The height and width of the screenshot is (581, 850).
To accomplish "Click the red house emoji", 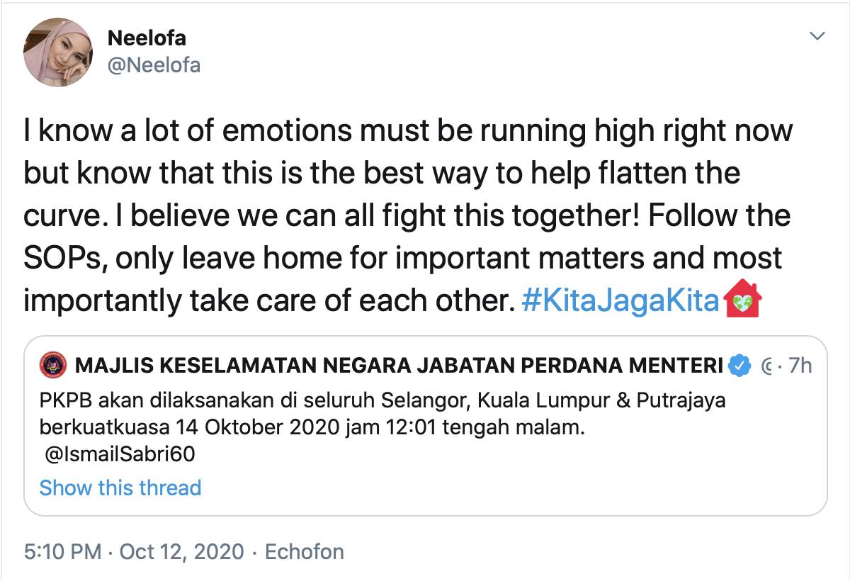I will click(742, 302).
